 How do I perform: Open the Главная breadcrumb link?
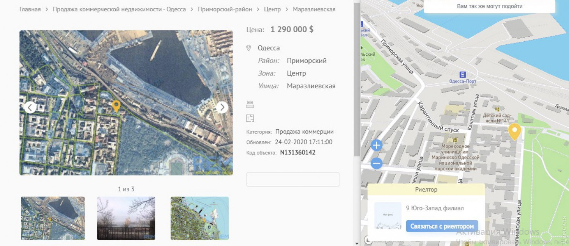[x=30, y=9]
